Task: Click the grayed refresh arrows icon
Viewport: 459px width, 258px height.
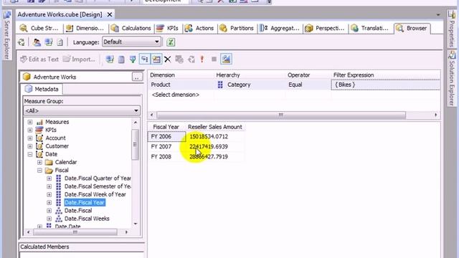Action: (x=191, y=59)
